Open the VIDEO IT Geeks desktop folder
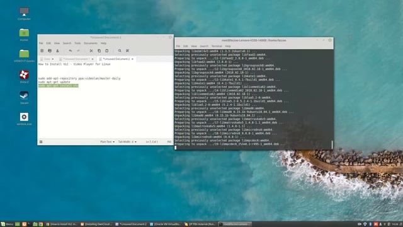403x227 pixels. (x=24, y=55)
